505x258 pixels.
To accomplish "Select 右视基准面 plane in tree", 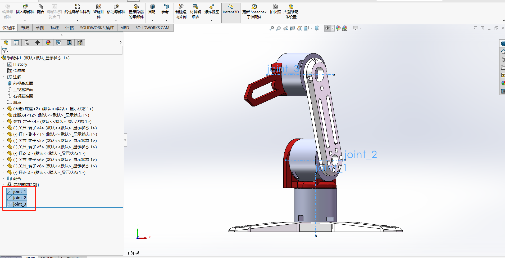I will pos(20,96).
